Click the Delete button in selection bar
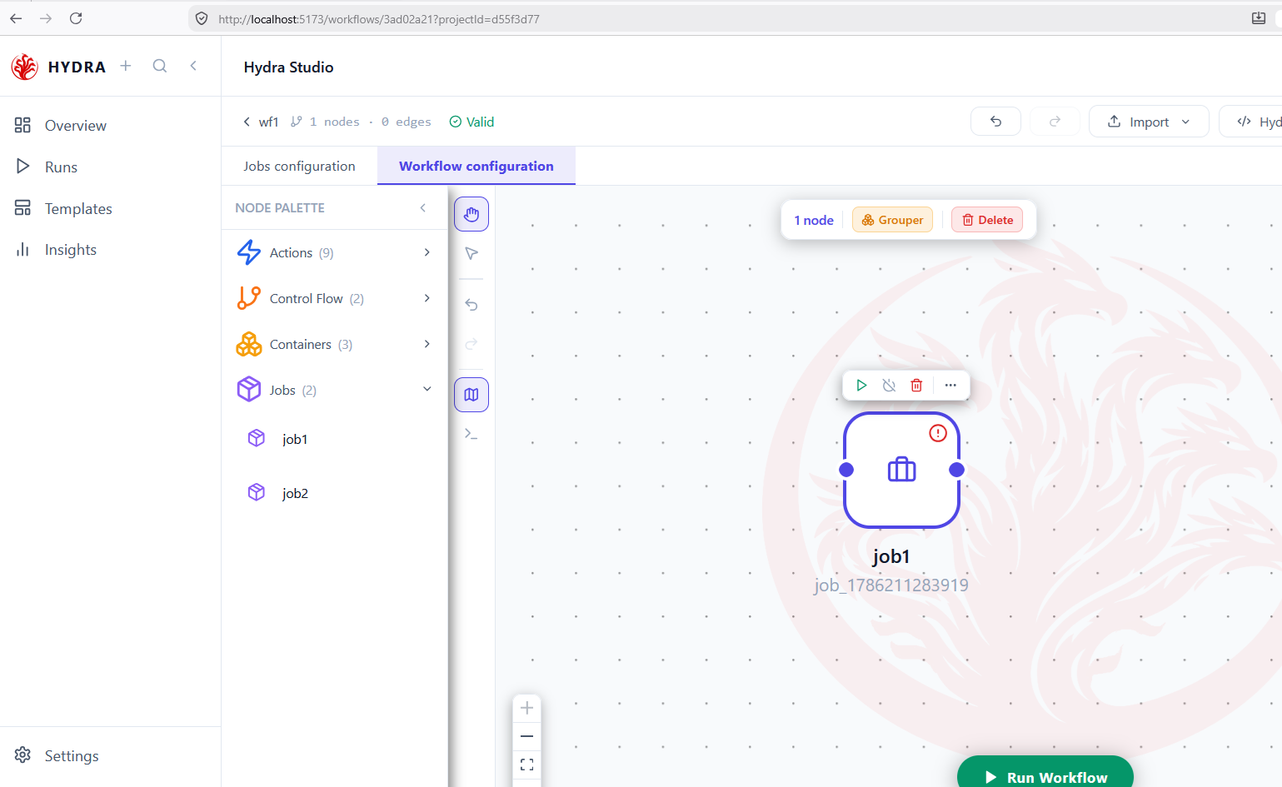Viewport: 1282px width, 787px height. (987, 220)
